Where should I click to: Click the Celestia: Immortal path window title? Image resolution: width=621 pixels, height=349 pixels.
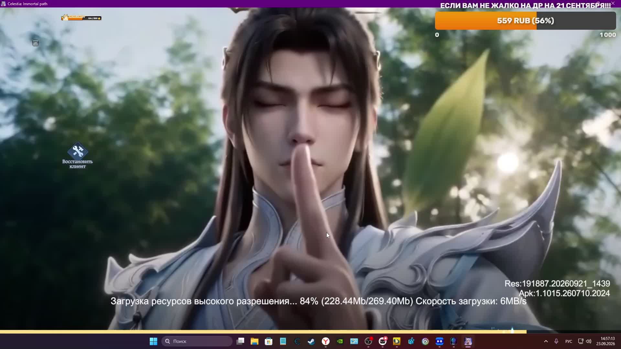(x=27, y=4)
